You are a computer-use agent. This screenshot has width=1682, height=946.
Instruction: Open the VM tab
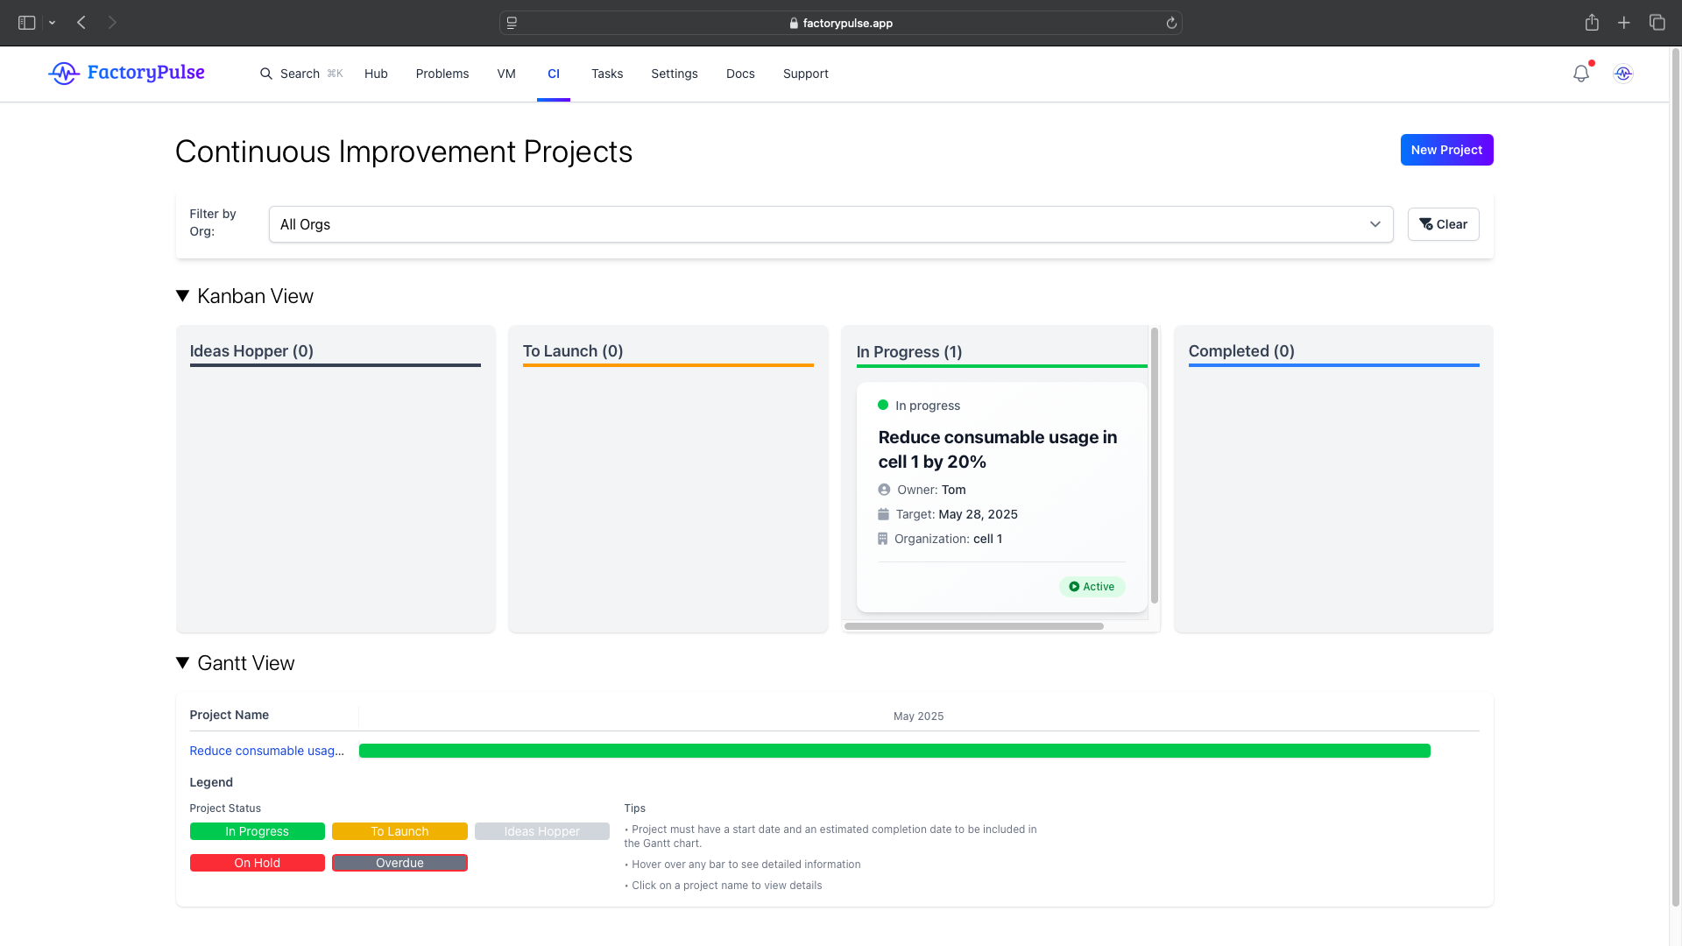(506, 74)
